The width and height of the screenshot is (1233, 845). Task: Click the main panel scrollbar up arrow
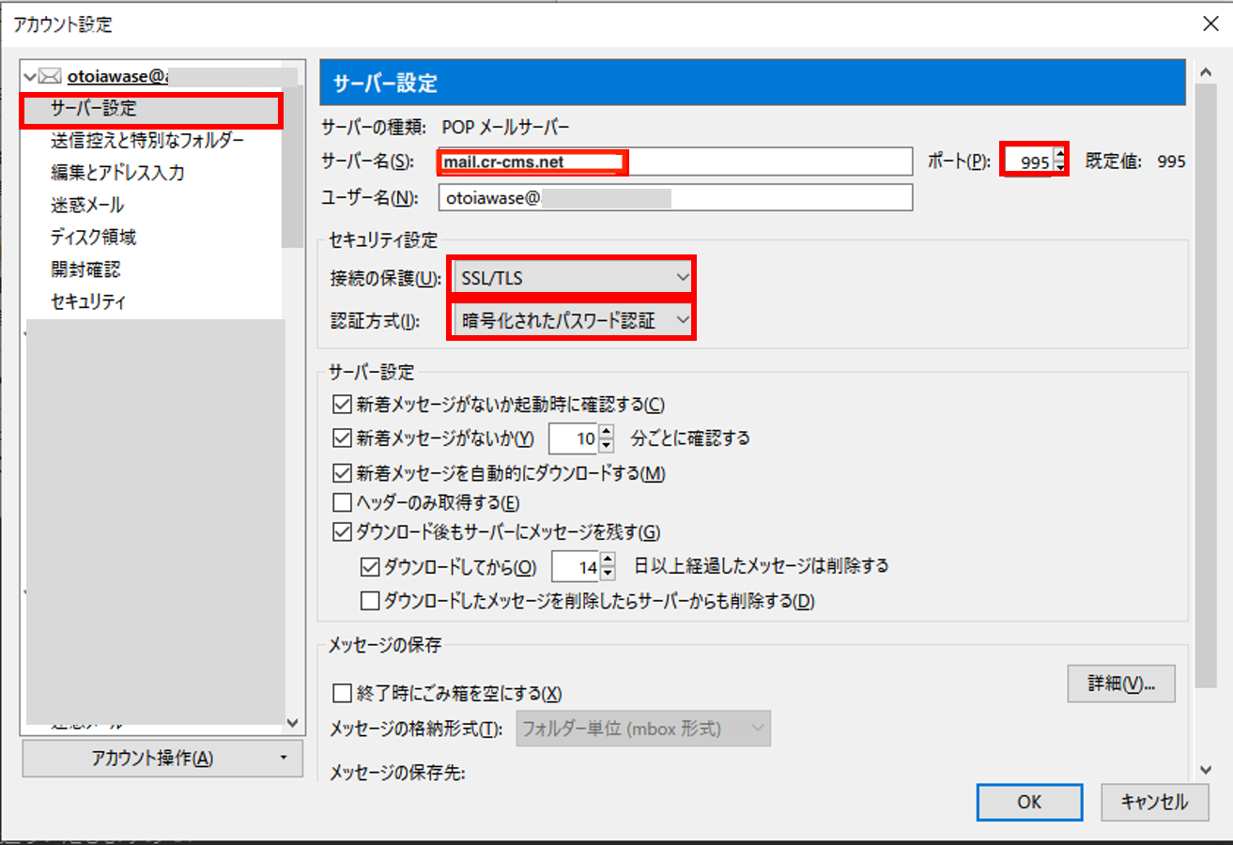pyautogui.click(x=1205, y=71)
